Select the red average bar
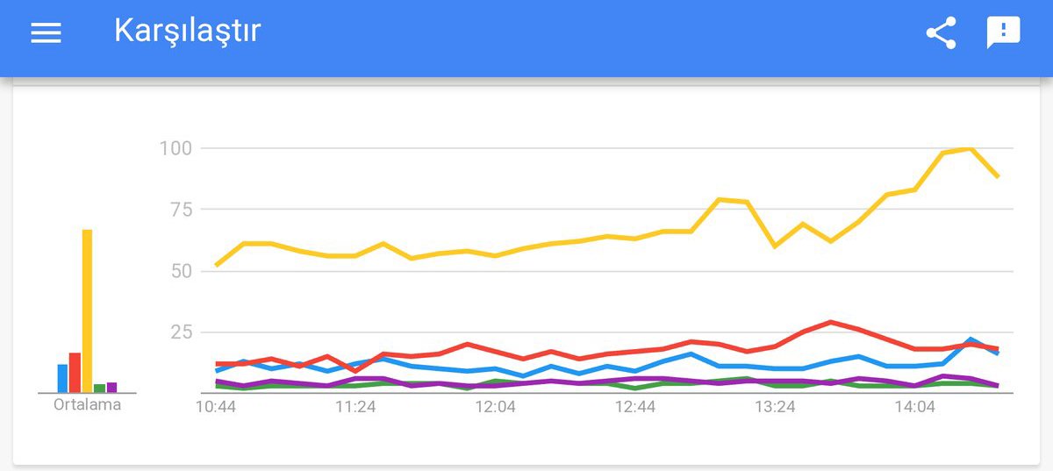 75,373
